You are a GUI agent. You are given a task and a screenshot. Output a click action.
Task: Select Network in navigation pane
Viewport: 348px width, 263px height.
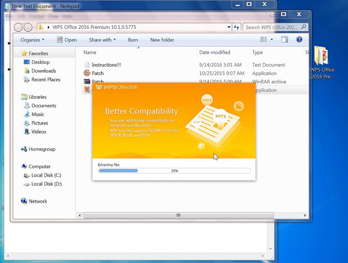tap(38, 201)
